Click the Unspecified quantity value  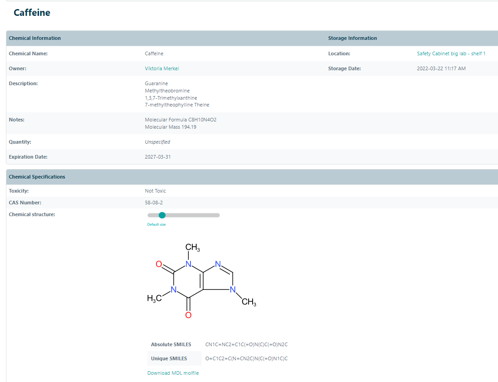157,142
